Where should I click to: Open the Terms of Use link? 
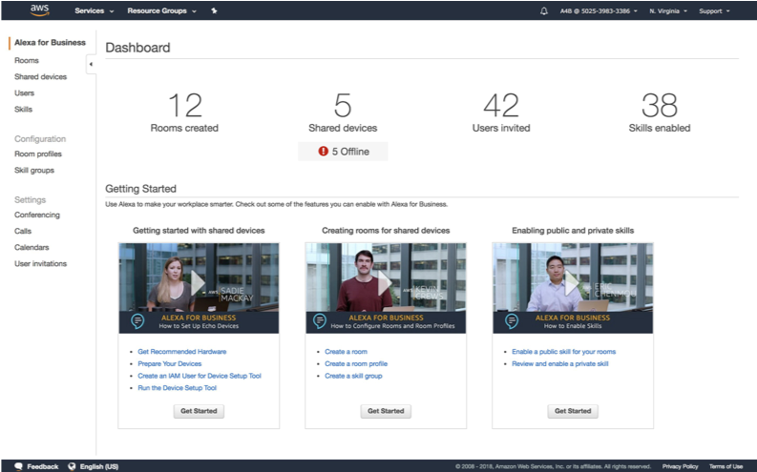click(725, 466)
